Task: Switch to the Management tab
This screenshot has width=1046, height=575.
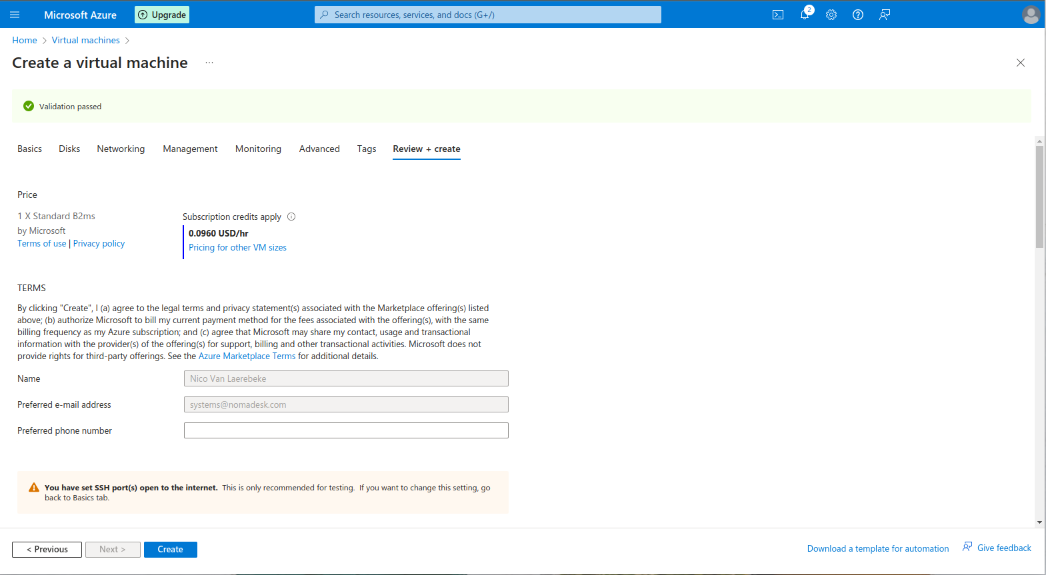Action: pyautogui.click(x=190, y=149)
